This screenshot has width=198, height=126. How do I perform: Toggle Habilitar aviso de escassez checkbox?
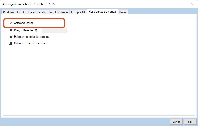11,43
